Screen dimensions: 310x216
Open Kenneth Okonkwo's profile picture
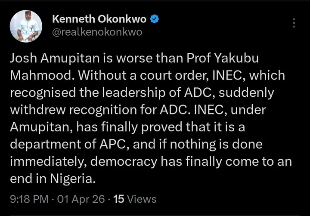[x=26, y=26]
